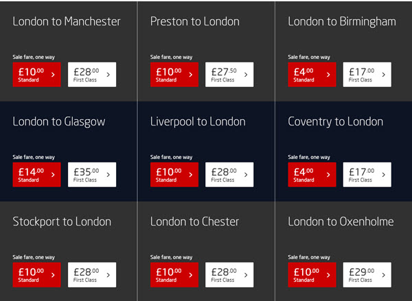
Task: Choose £17.00 First Class Coventry to London
Action: tap(367, 175)
